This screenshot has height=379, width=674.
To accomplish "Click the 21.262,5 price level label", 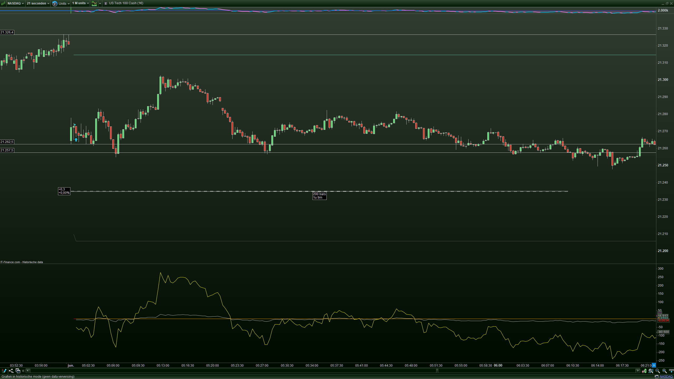I will [7, 142].
